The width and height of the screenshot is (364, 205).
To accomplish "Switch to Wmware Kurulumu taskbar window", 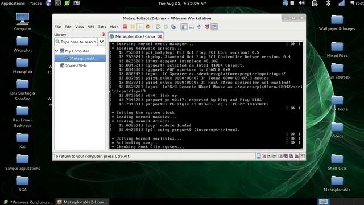I will click(x=28, y=202).
